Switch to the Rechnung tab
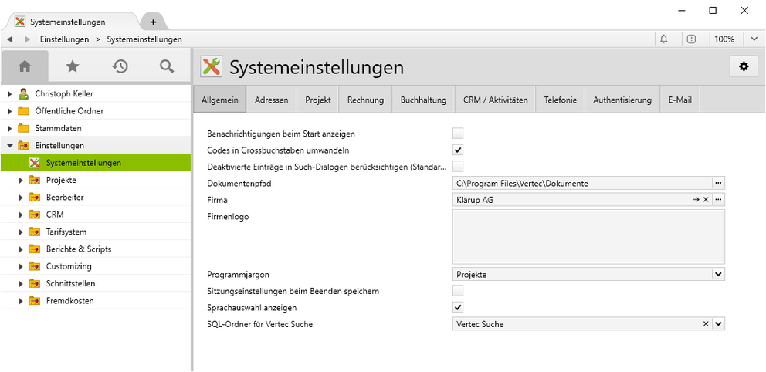Screen dimensions: 766x372 point(365,100)
